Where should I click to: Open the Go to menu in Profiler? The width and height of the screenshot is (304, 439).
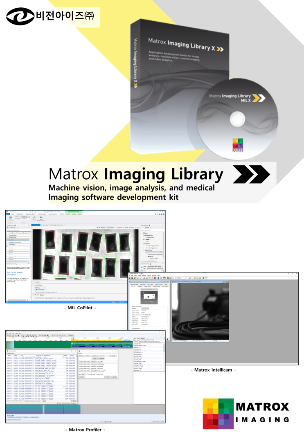coord(13,333)
